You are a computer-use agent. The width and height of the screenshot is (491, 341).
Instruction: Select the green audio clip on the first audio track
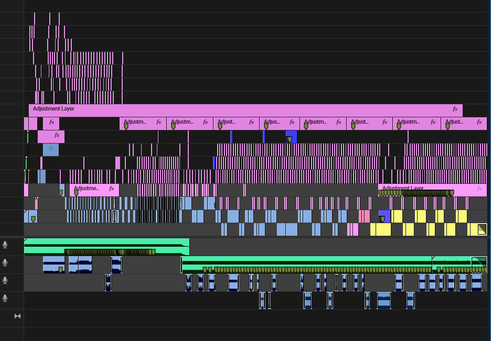[x=107, y=247]
